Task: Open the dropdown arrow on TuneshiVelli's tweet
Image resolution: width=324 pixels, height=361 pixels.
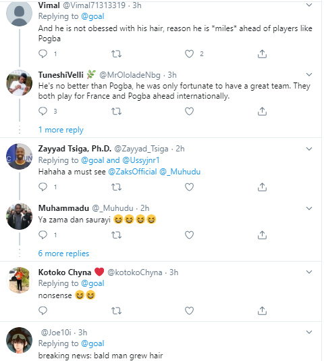Action: [309, 74]
